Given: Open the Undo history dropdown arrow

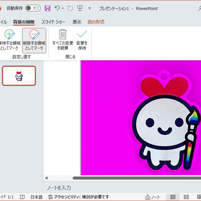Looking at the screenshot, I should point(63,8).
